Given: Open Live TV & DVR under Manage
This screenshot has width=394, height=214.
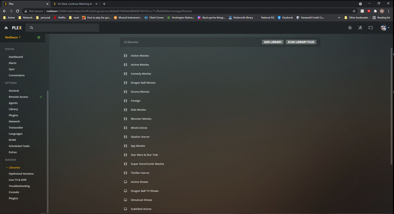Looking at the screenshot, I should (18, 180).
